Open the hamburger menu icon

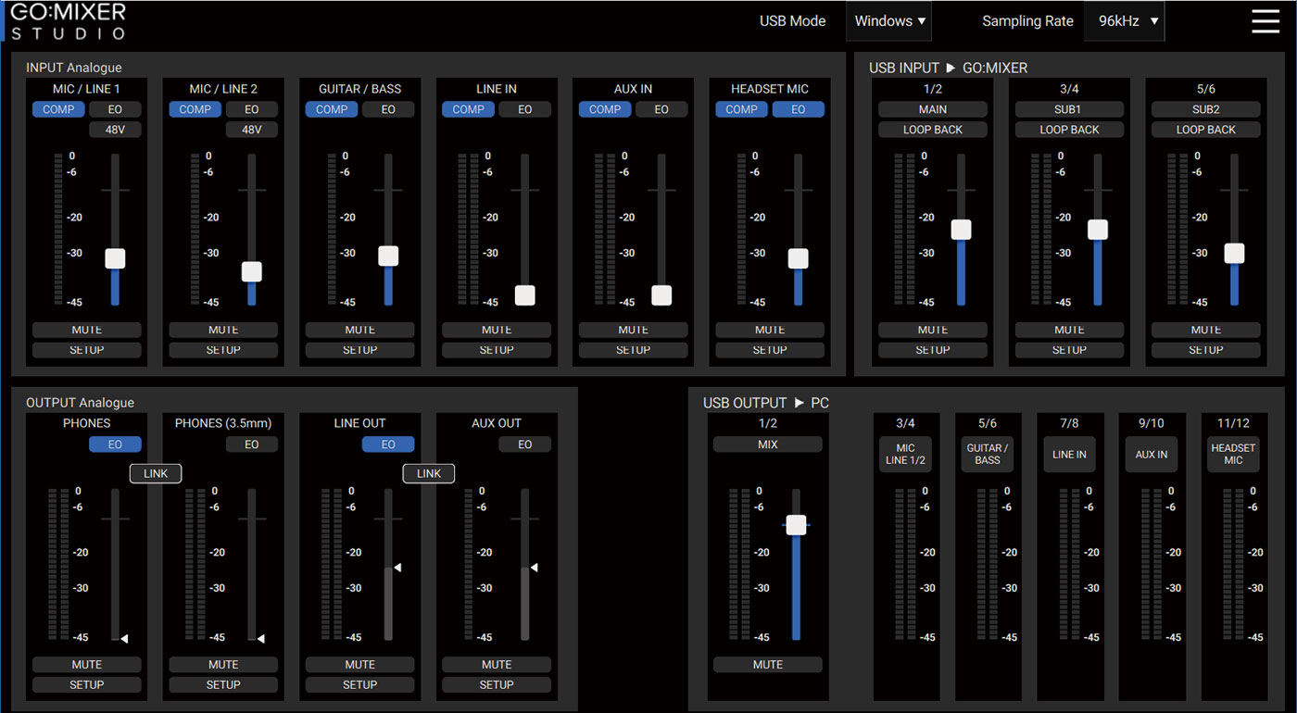pyautogui.click(x=1265, y=21)
